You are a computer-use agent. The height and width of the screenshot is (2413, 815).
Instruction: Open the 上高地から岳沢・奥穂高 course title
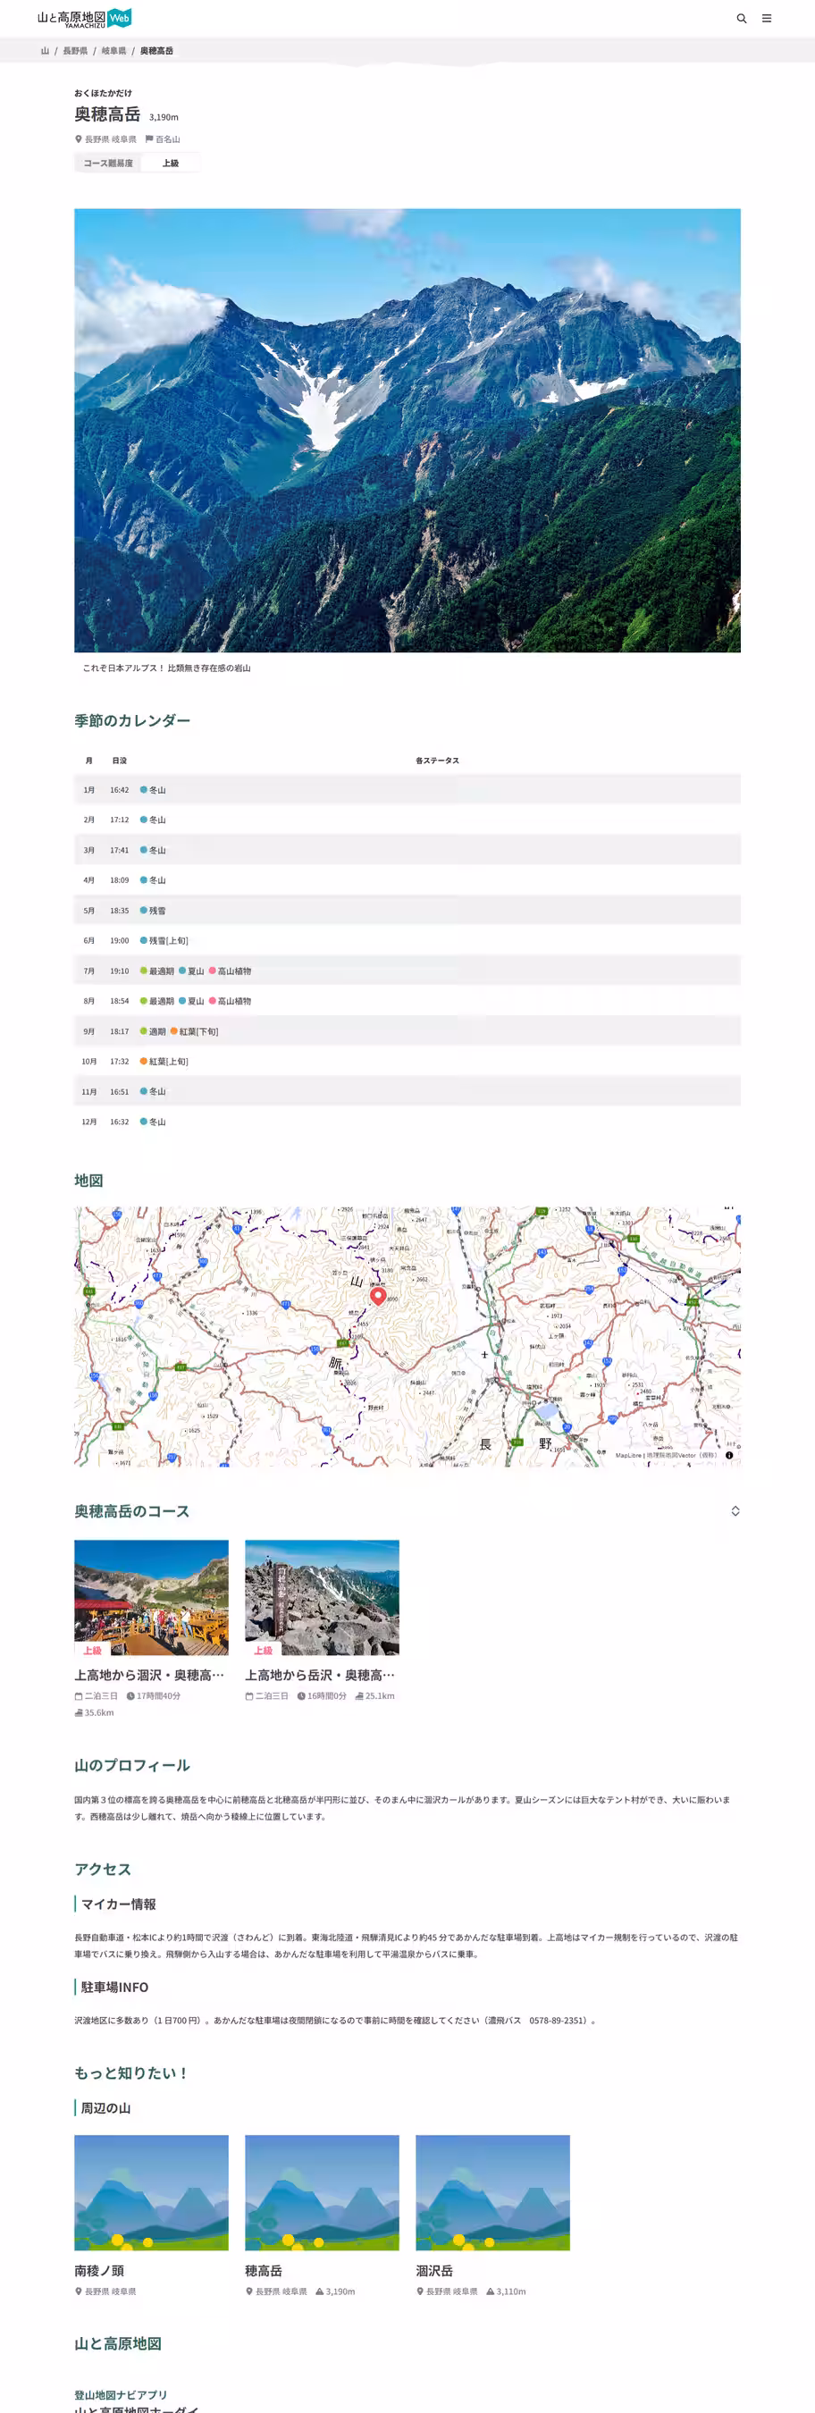[x=319, y=1675]
